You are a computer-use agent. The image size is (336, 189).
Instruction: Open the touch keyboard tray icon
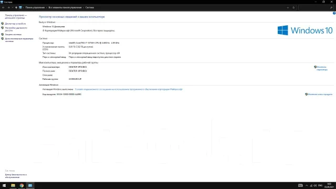tap(300, 185)
